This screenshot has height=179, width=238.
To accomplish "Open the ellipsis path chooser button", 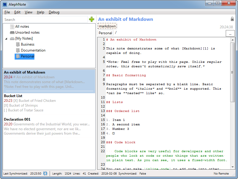I will [230, 34].
